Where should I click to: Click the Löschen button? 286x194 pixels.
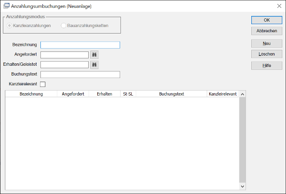tap(267, 54)
